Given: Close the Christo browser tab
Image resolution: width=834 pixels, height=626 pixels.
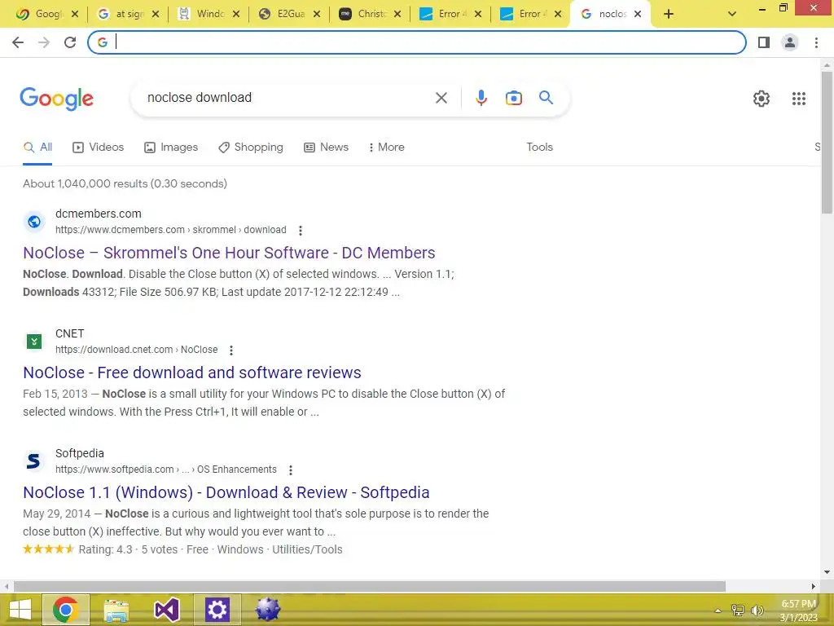Looking at the screenshot, I should pyautogui.click(x=397, y=15).
